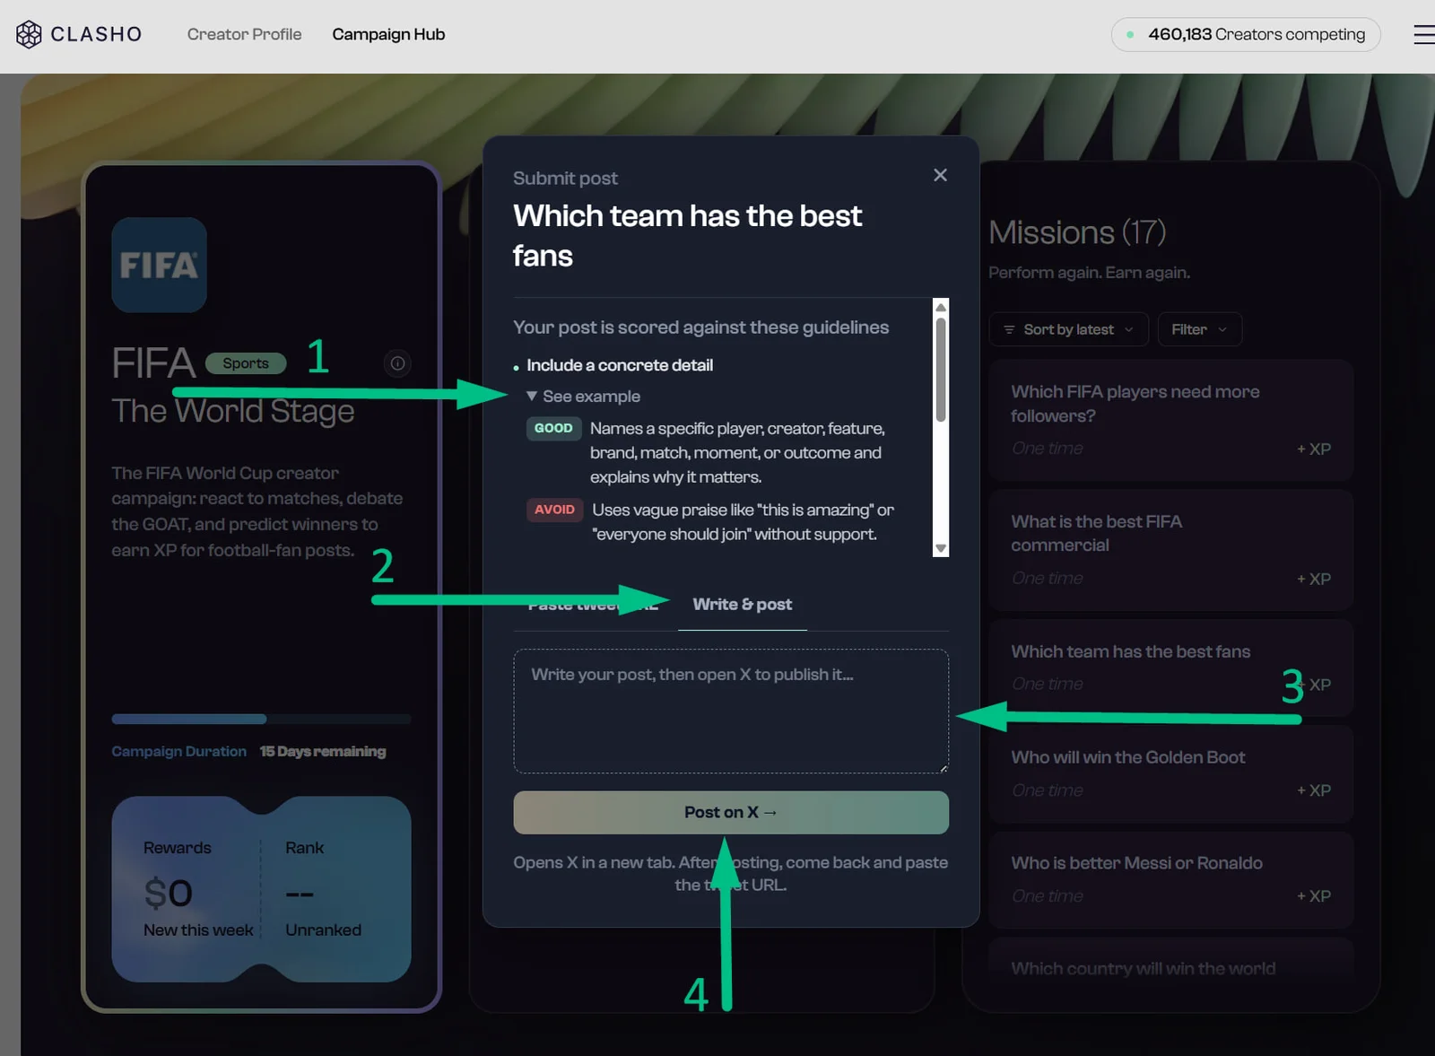Click + XP on Golden Boot mission
This screenshot has width=1435, height=1056.
1314,790
